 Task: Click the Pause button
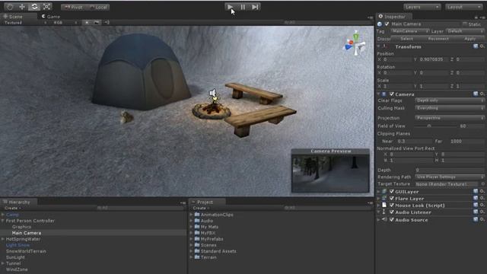pyautogui.click(x=243, y=7)
